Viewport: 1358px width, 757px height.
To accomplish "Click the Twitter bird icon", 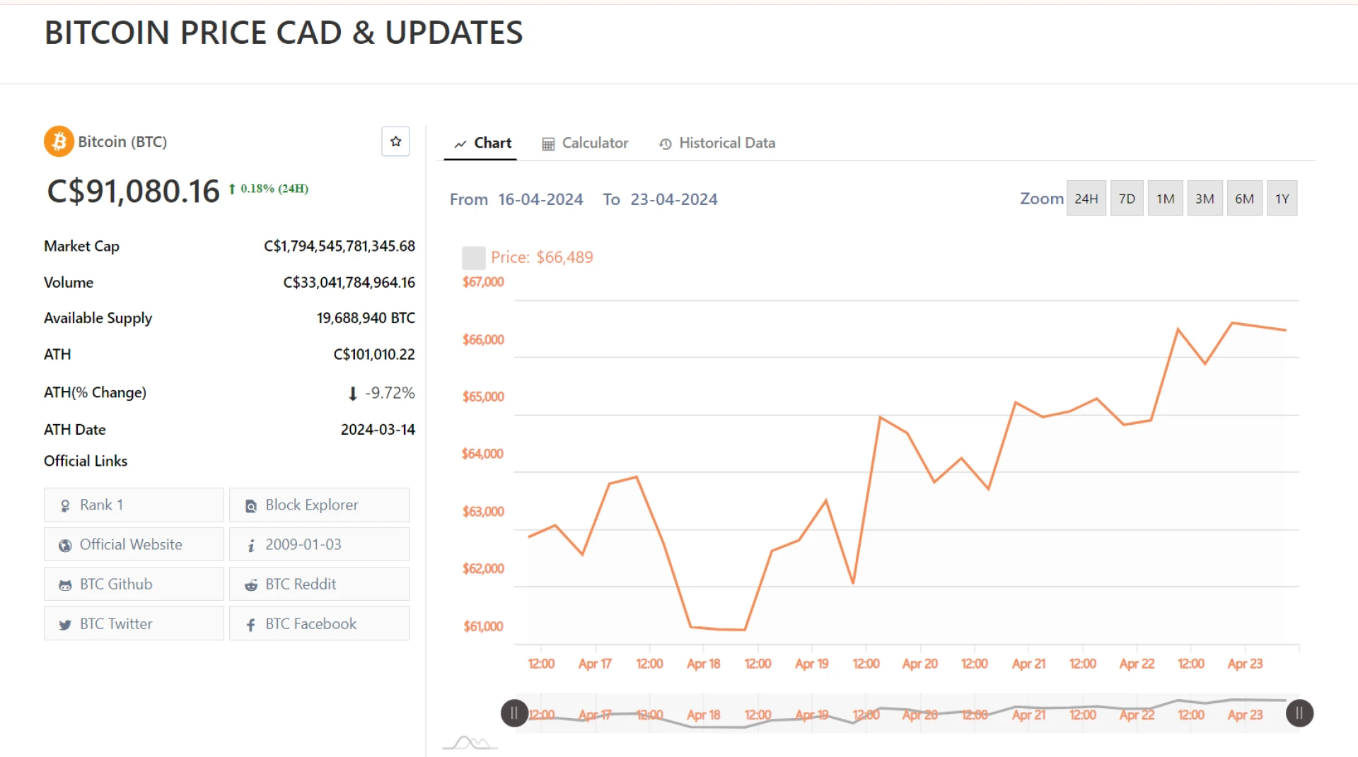I will [x=65, y=623].
